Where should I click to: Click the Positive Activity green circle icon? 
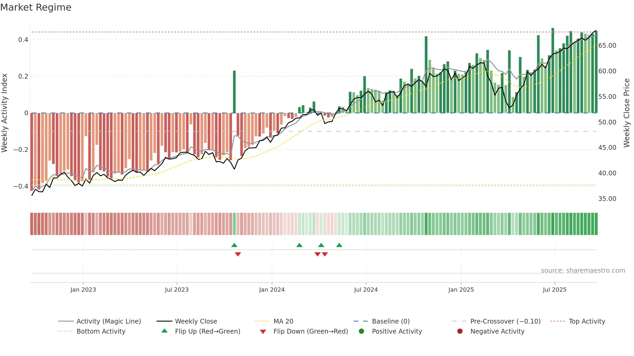(361, 331)
